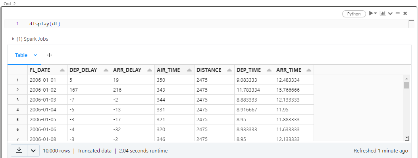The width and height of the screenshot is (418, 158).
Task: Sort by the DEP_DELAY column arrow
Action: pyautogui.click(x=106, y=70)
